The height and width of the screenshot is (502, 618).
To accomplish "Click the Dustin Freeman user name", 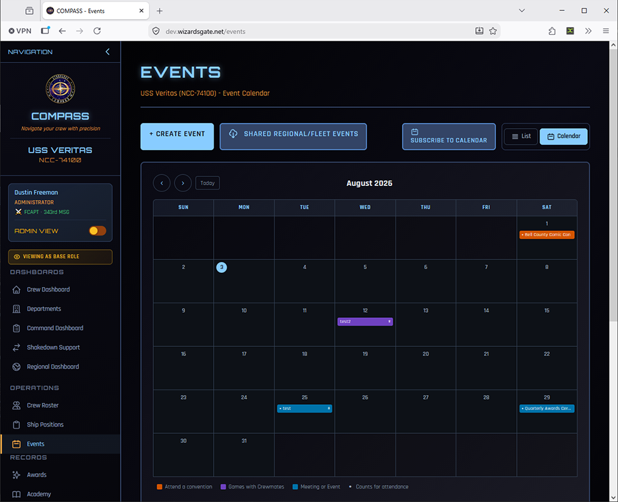I will click(x=36, y=192).
